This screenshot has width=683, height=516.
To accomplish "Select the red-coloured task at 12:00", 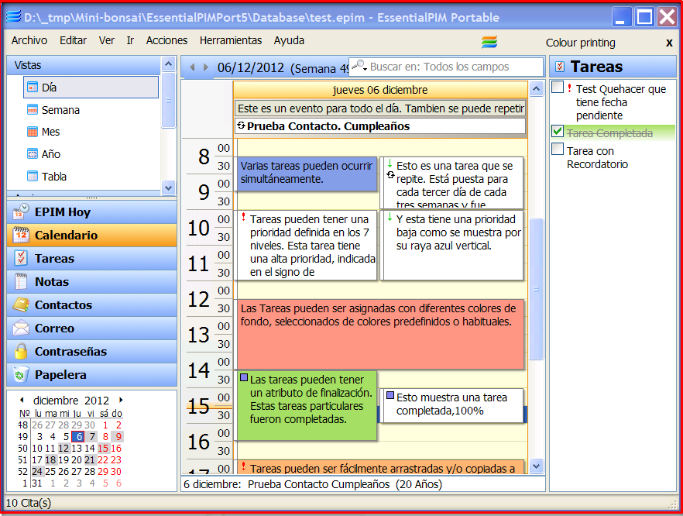I will click(x=379, y=333).
